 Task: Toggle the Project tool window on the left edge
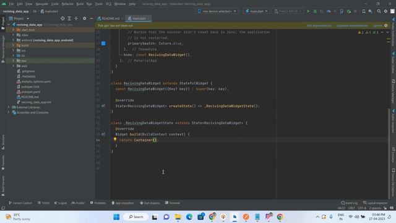click(2, 24)
